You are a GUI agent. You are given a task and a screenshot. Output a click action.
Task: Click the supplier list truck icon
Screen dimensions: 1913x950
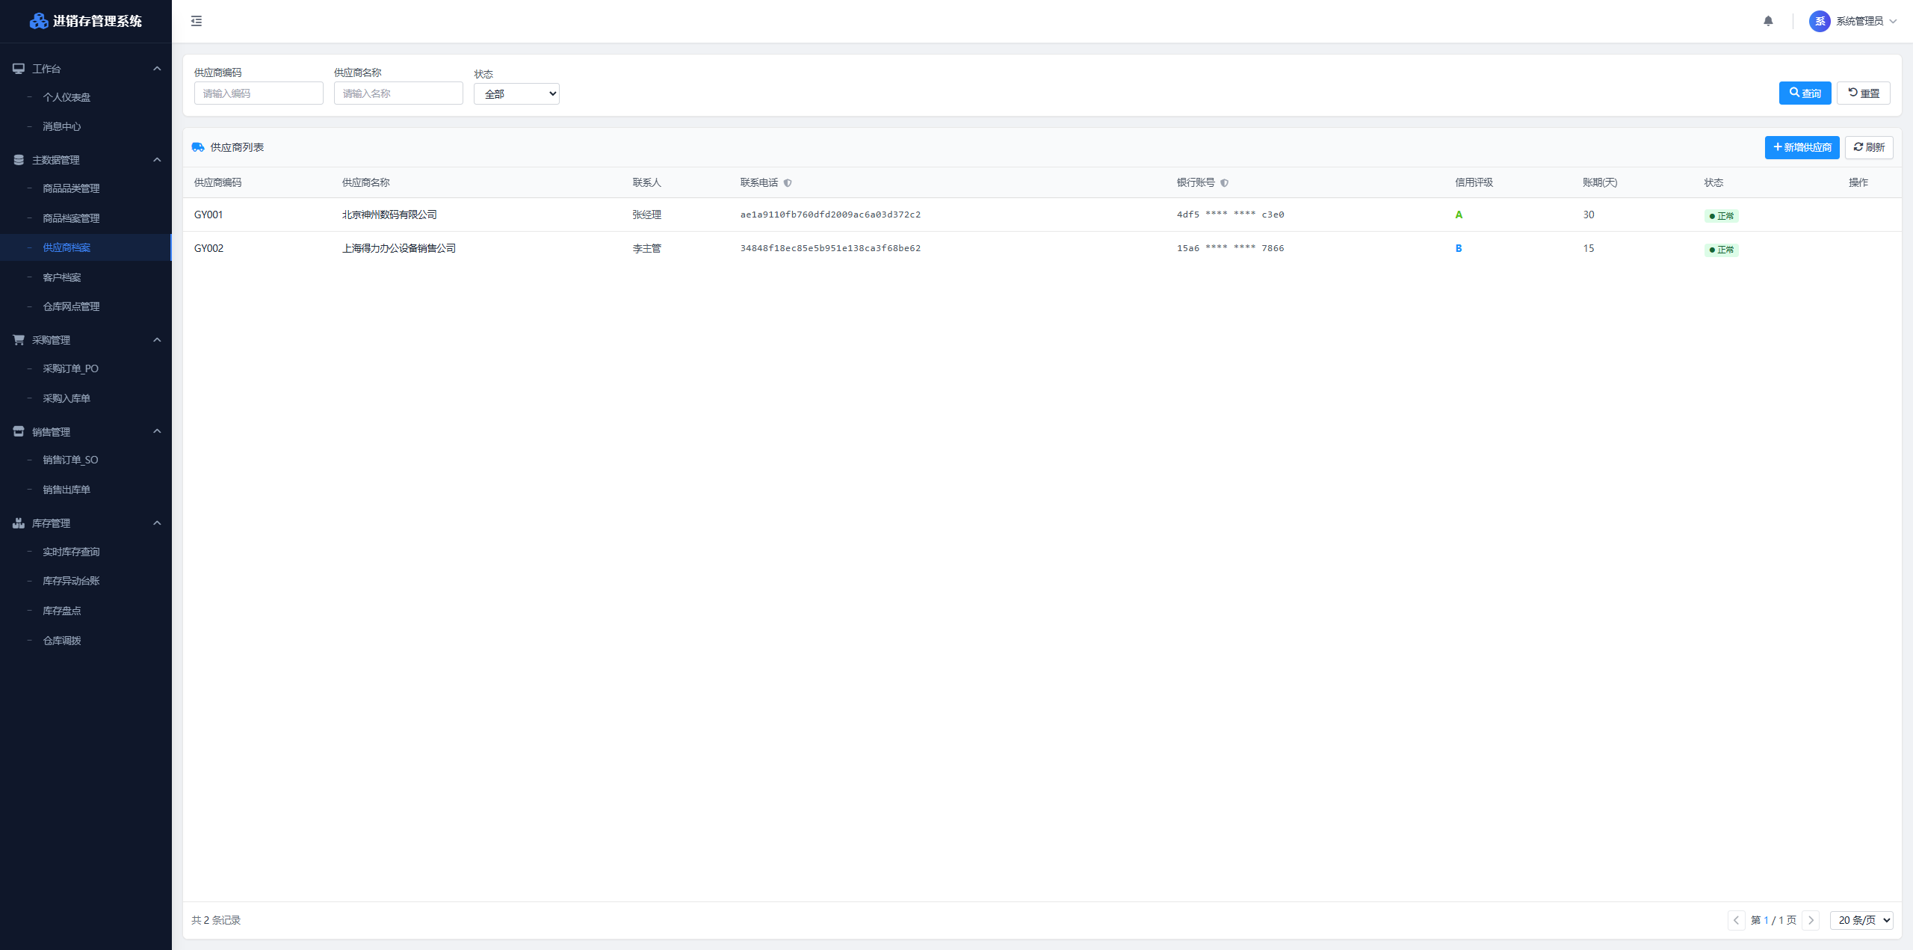click(198, 147)
